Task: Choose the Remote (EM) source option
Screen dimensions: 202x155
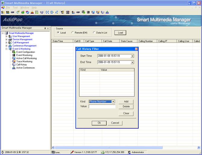Action: pos(73,33)
